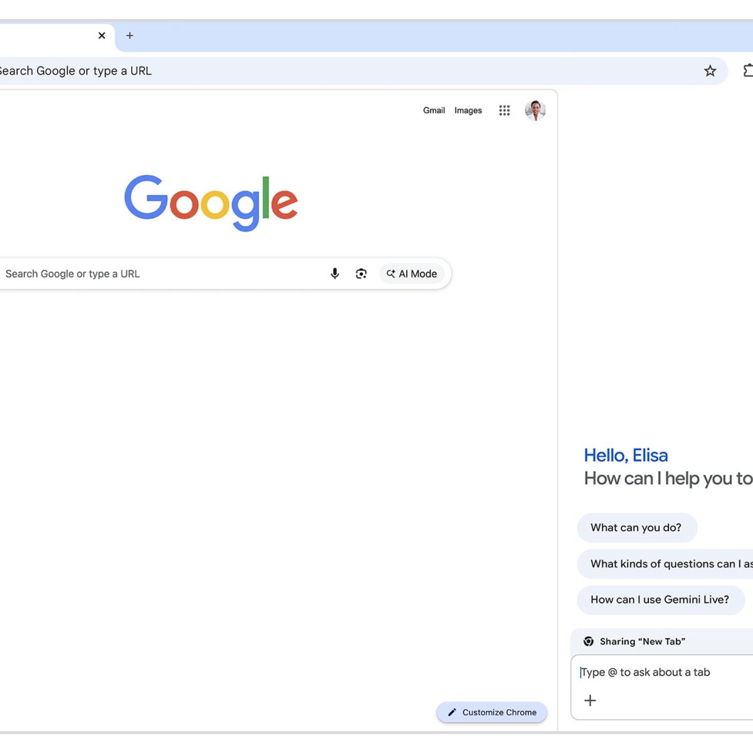Open the Gmail link
The image size is (753, 753).
pos(434,110)
